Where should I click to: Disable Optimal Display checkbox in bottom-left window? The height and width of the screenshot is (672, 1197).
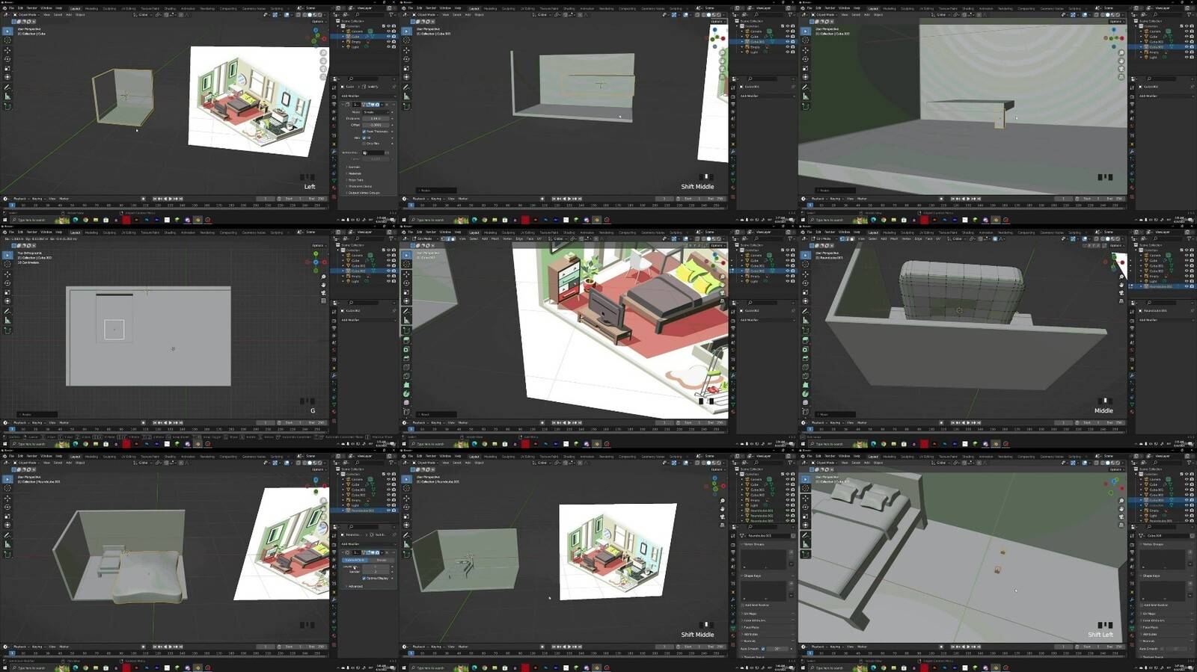[x=364, y=578]
